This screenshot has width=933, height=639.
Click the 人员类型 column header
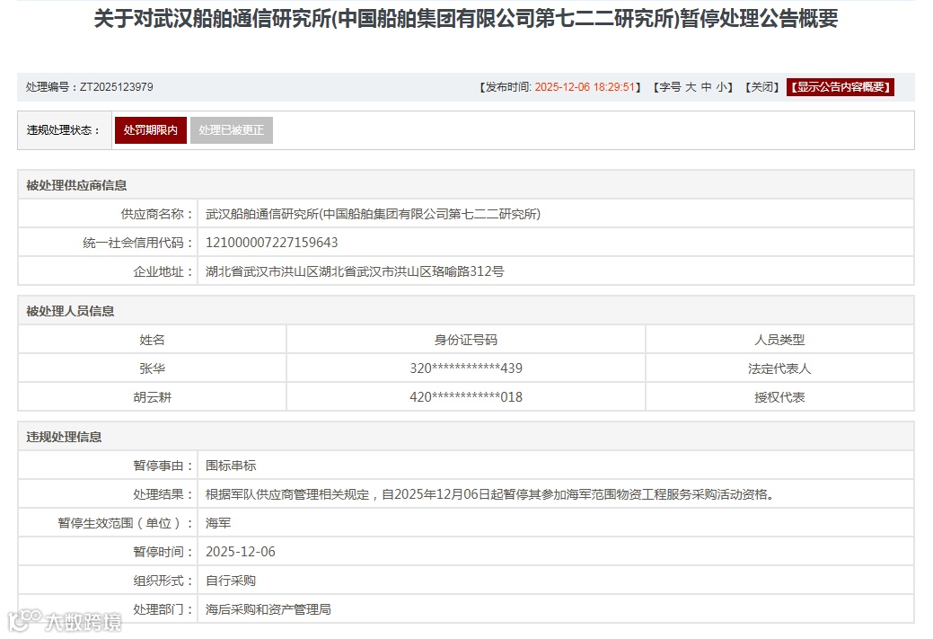pos(779,340)
